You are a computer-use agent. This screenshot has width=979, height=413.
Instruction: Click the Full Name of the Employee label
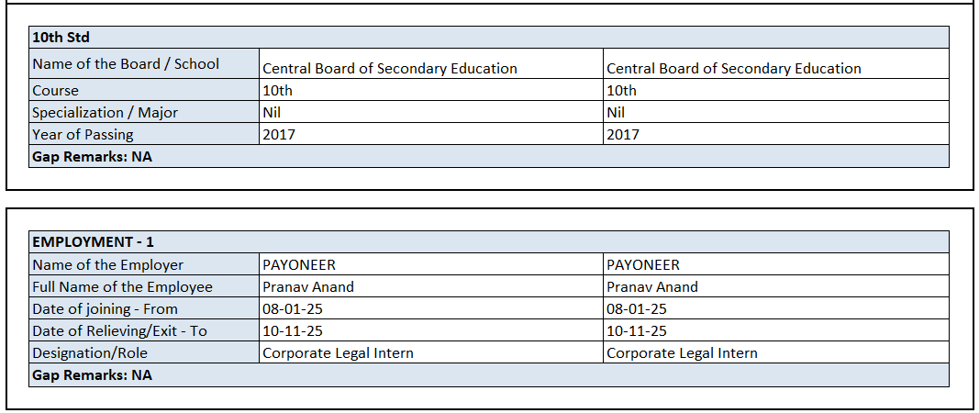coord(122,287)
